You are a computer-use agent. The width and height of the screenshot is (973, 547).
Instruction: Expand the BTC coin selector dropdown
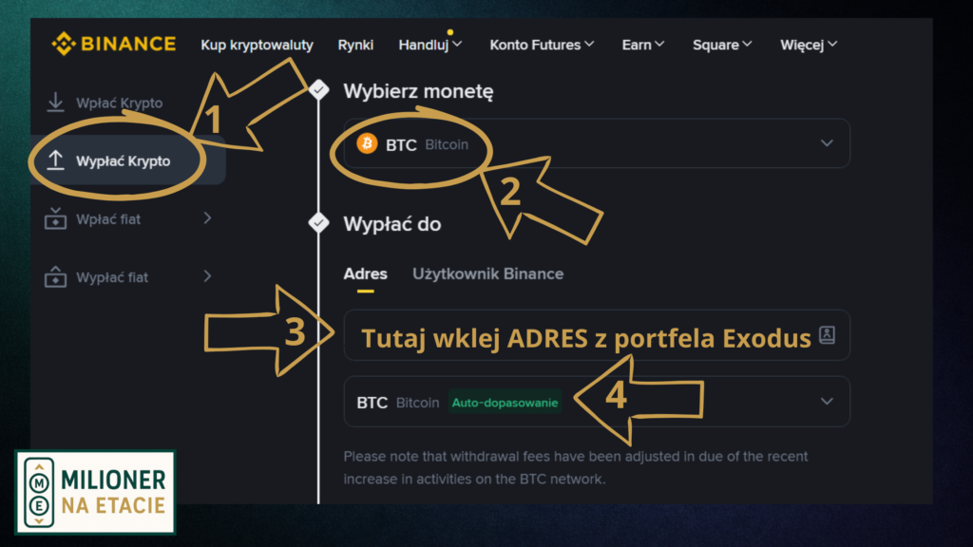point(826,144)
